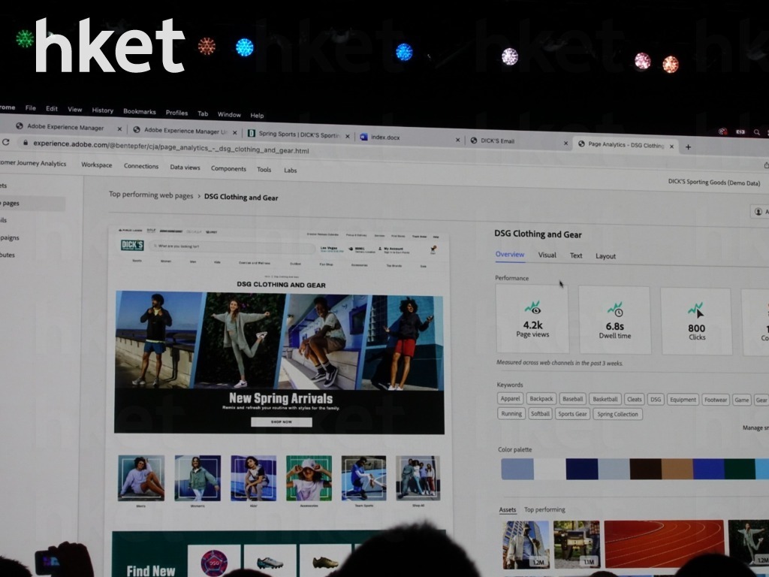Go back to Top performing web pages
Image resolution: width=769 pixels, height=577 pixels.
[151, 195]
